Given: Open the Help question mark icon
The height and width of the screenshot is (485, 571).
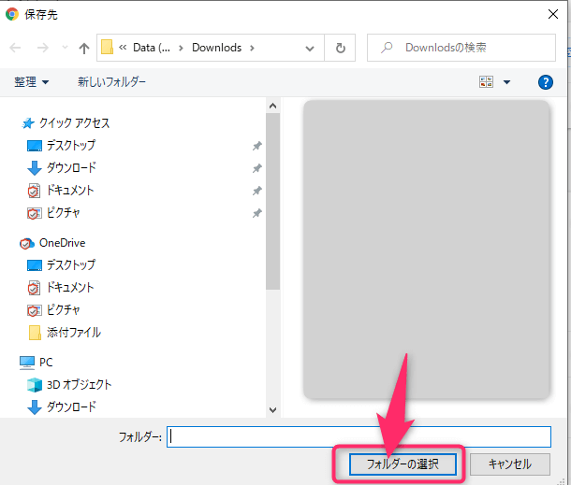Looking at the screenshot, I should [546, 82].
